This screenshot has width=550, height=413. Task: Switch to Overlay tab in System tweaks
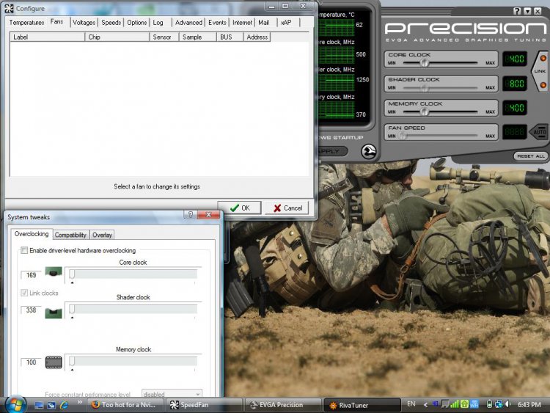point(102,235)
